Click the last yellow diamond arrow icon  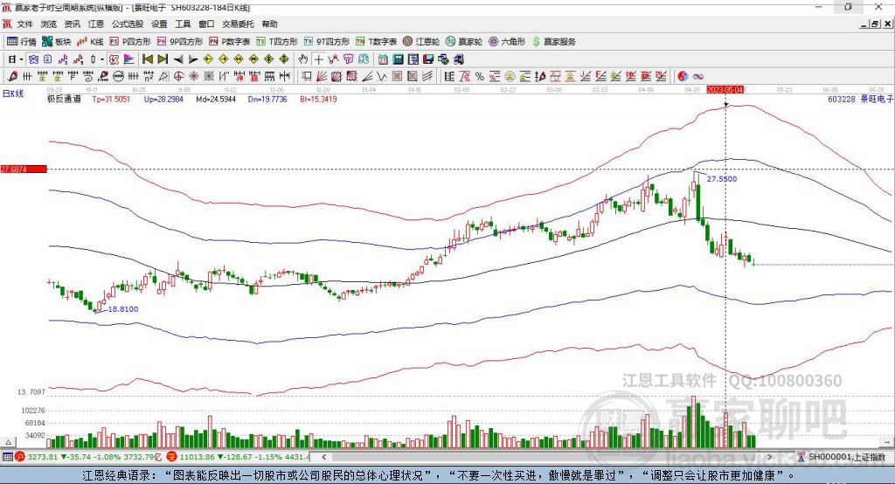click(x=284, y=59)
